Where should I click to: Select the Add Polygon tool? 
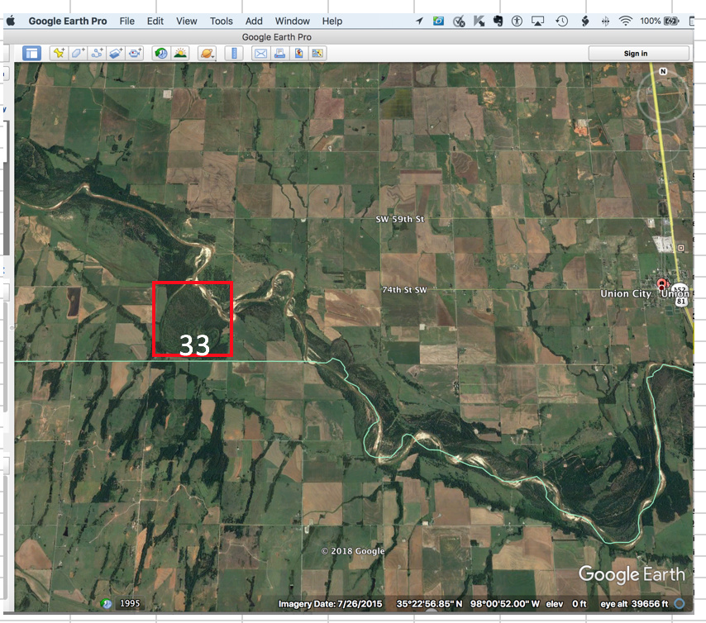coord(78,53)
